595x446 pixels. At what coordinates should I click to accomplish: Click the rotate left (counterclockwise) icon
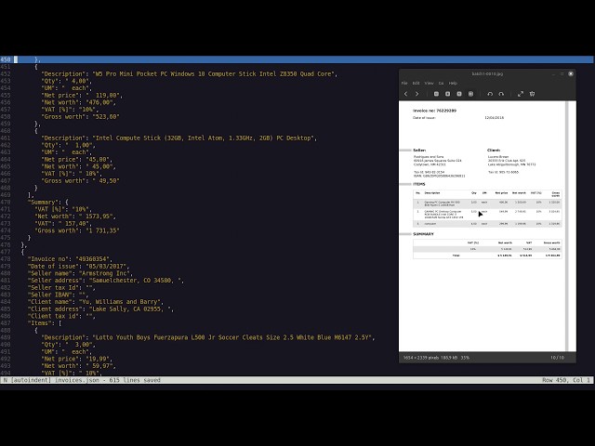490,94
